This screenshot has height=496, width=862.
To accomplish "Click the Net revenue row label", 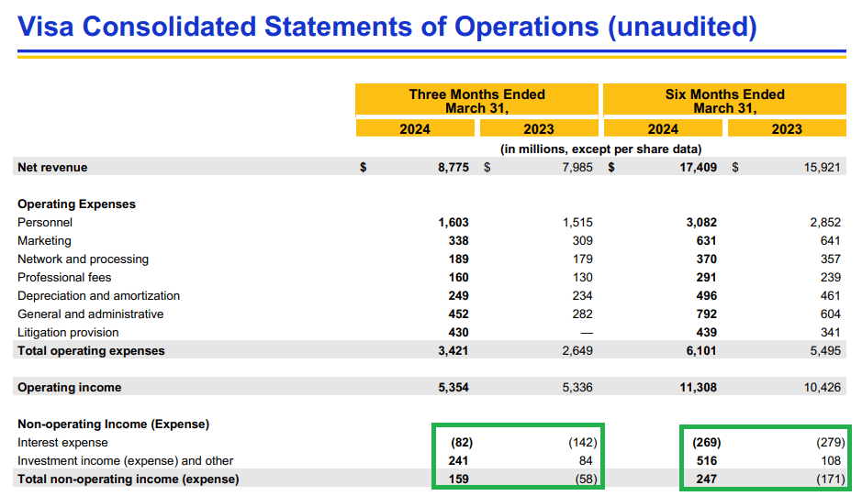I will [52, 167].
